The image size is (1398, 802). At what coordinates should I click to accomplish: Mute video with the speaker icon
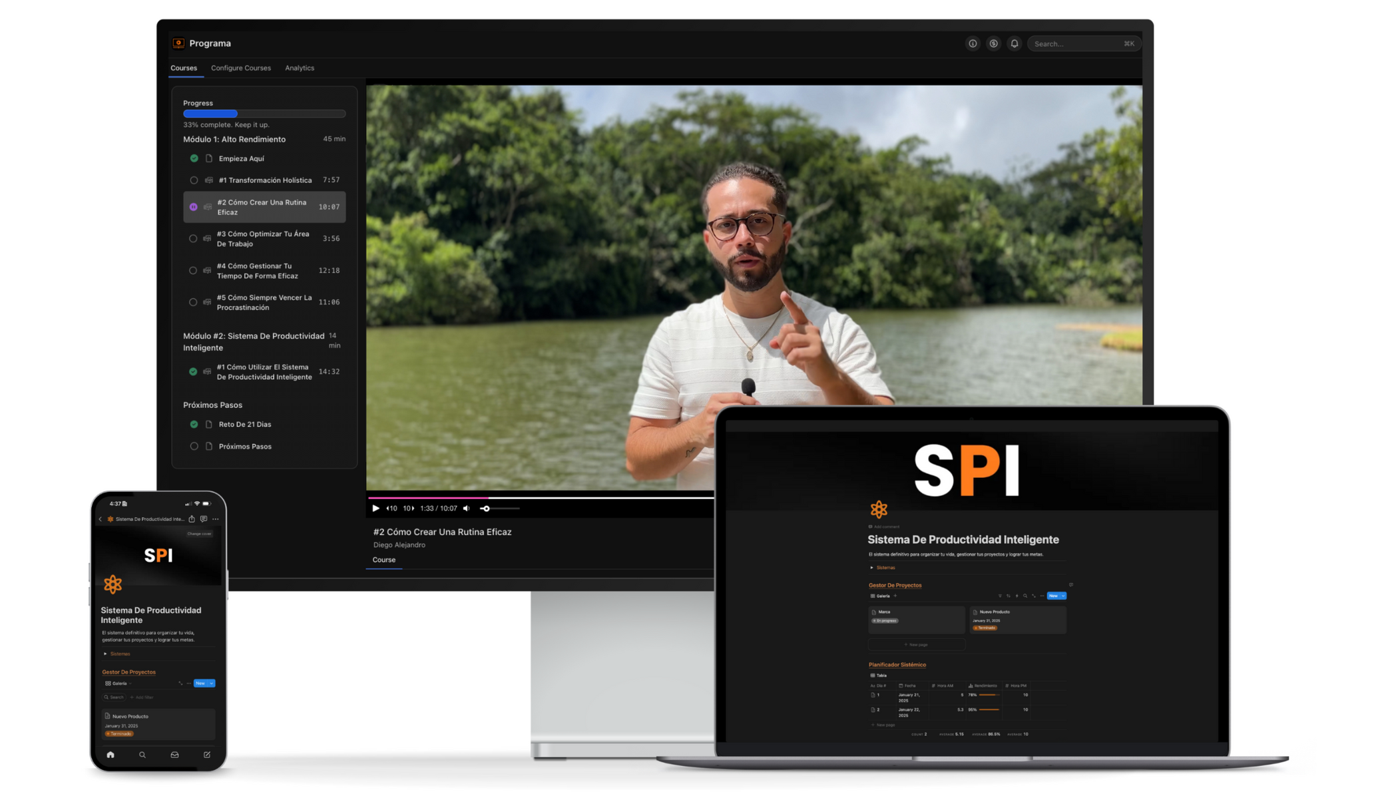(x=466, y=508)
